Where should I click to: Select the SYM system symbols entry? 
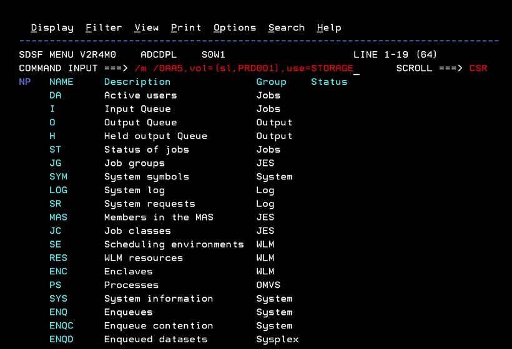59,176
